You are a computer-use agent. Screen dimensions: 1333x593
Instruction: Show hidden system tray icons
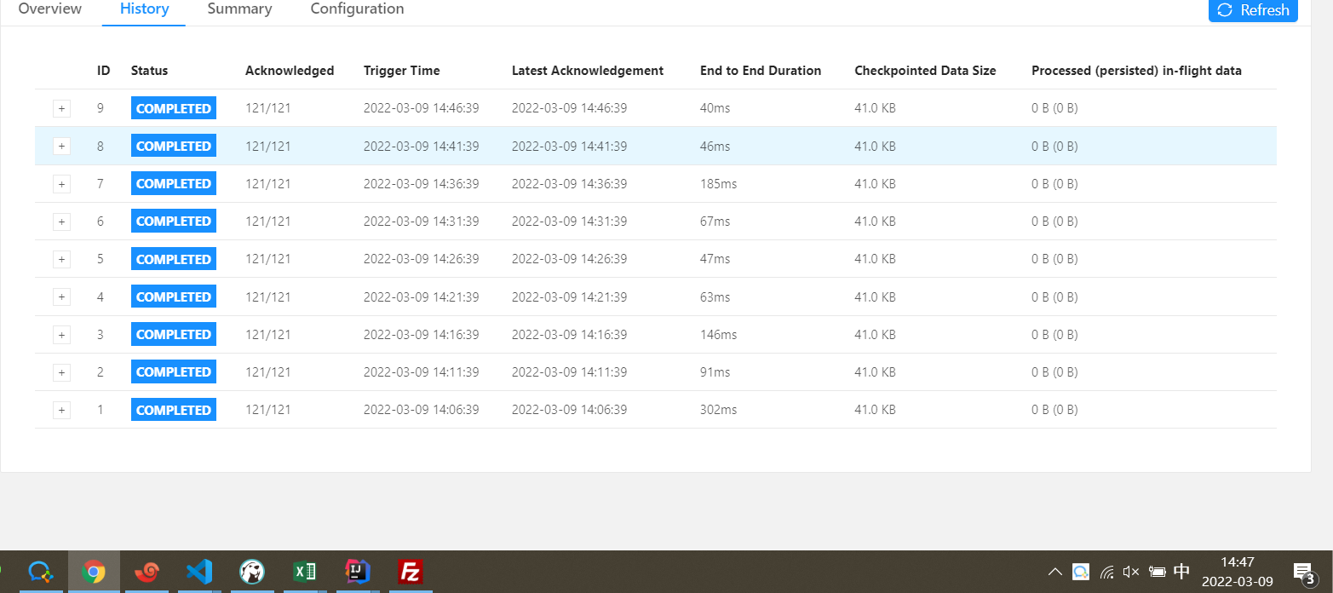coord(1054,572)
